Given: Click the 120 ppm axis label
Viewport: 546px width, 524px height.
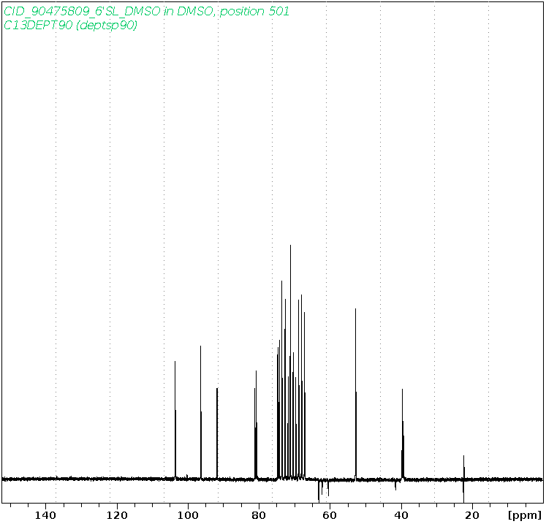Looking at the screenshot, I should [x=117, y=515].
